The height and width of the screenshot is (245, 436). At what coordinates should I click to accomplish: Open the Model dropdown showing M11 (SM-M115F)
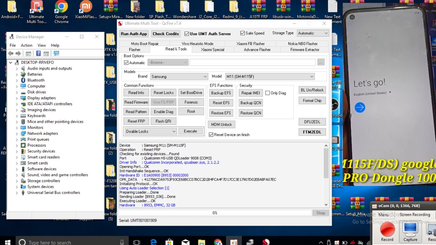[269, 77]
